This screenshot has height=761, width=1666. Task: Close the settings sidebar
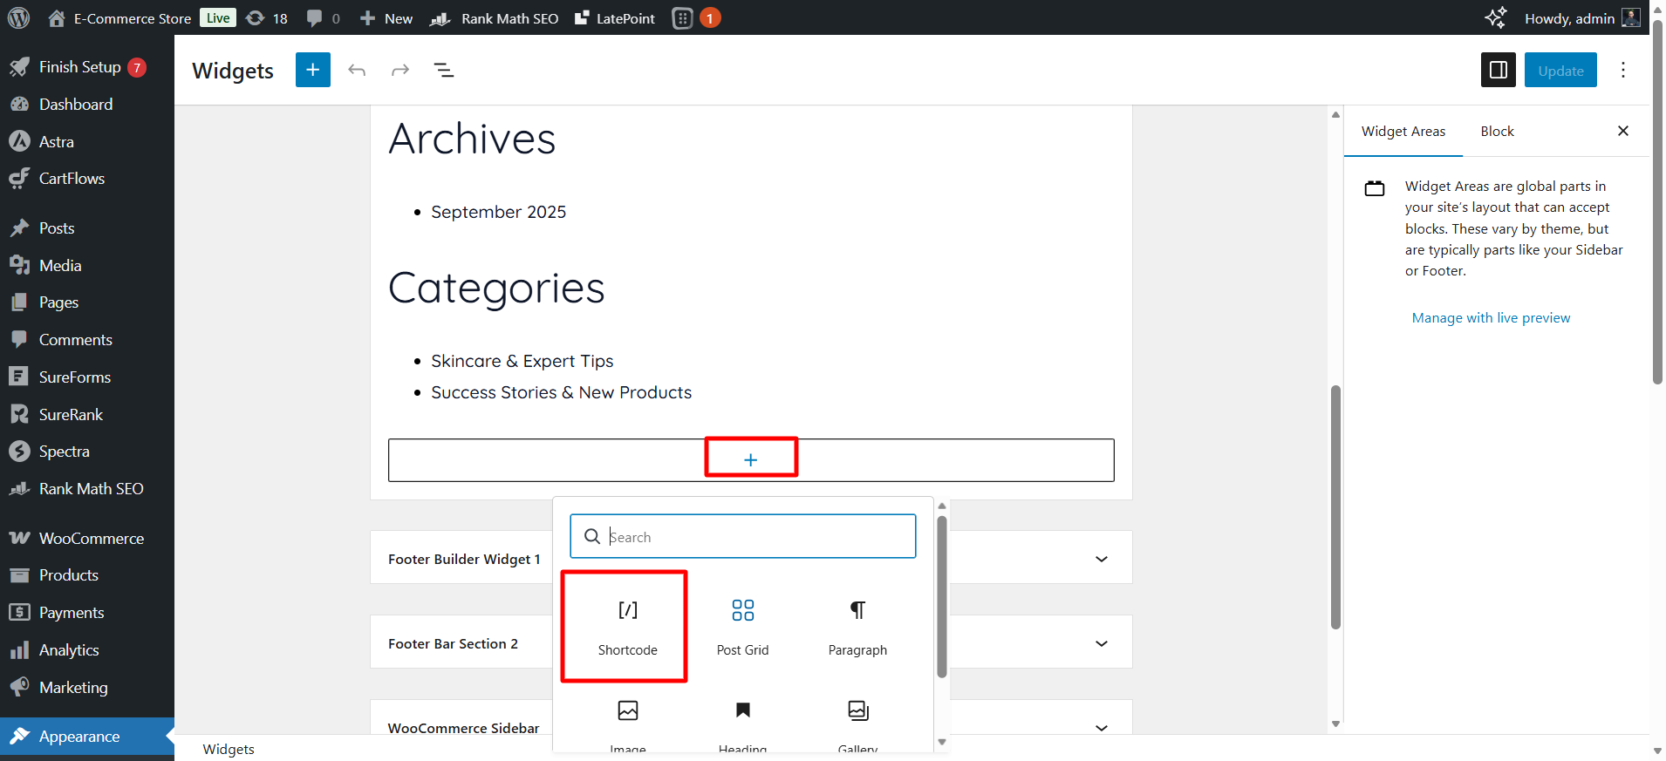point(1623,131)
